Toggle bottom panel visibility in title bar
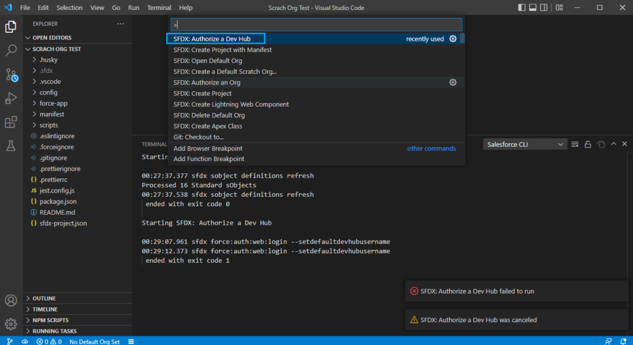Image resolution: width=633 pixels, height=345 pixels. coord(533,7)
